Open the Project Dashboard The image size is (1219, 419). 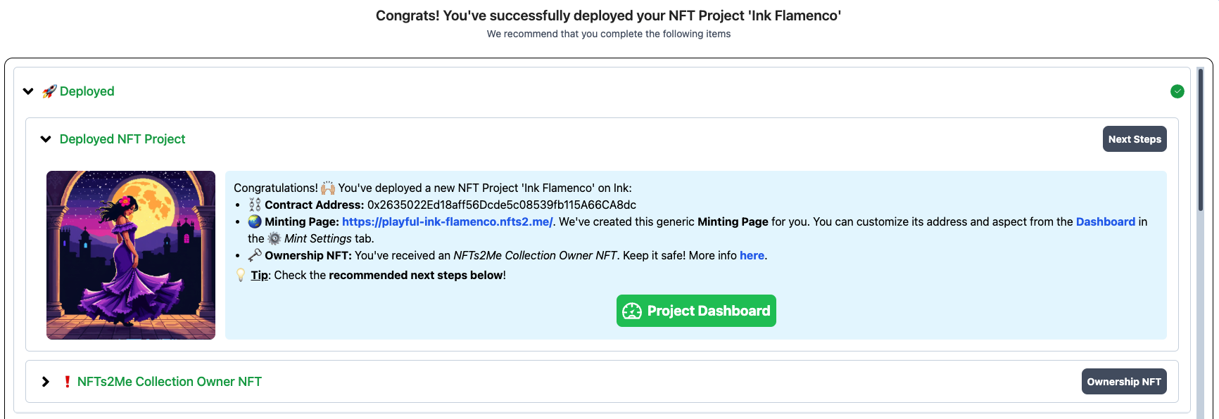(x=696, y=310)
